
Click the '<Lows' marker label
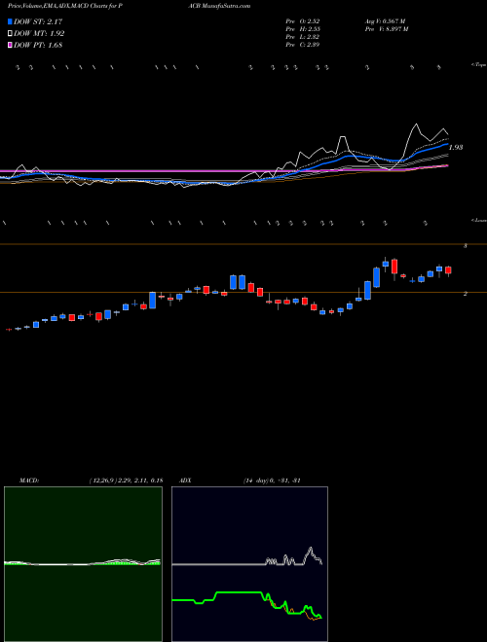point(479,220)
